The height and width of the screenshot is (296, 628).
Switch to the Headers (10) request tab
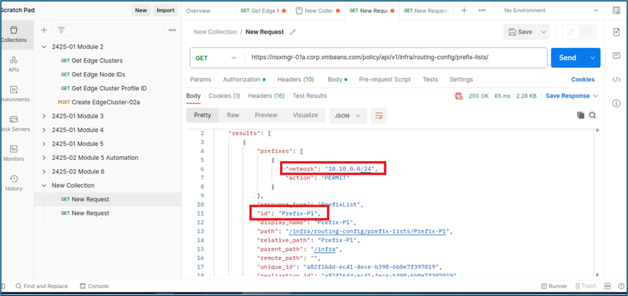(295, 80)
